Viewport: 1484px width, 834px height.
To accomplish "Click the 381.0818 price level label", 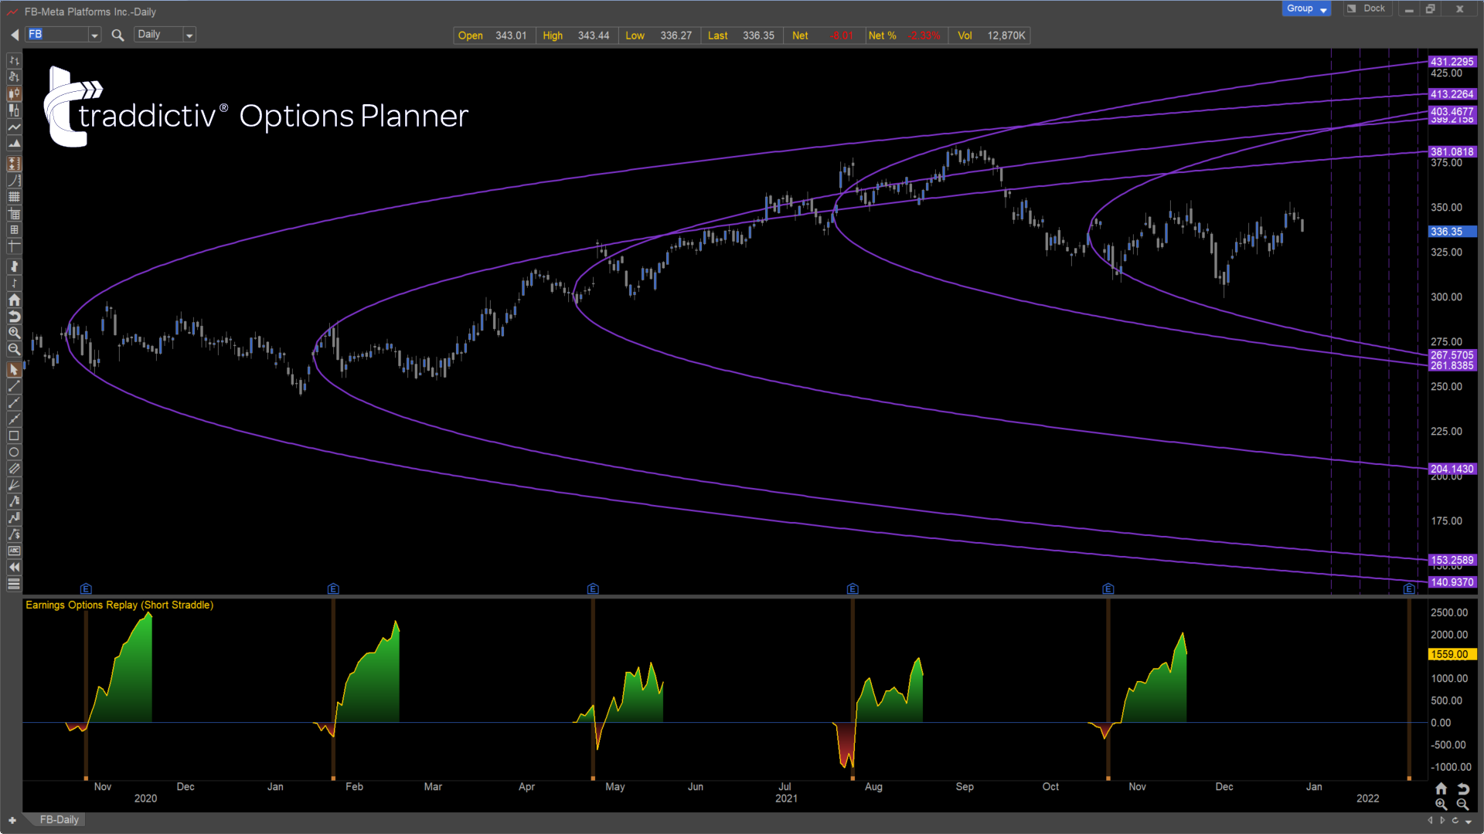I will pyautogui.click(x=1452, y=152).
